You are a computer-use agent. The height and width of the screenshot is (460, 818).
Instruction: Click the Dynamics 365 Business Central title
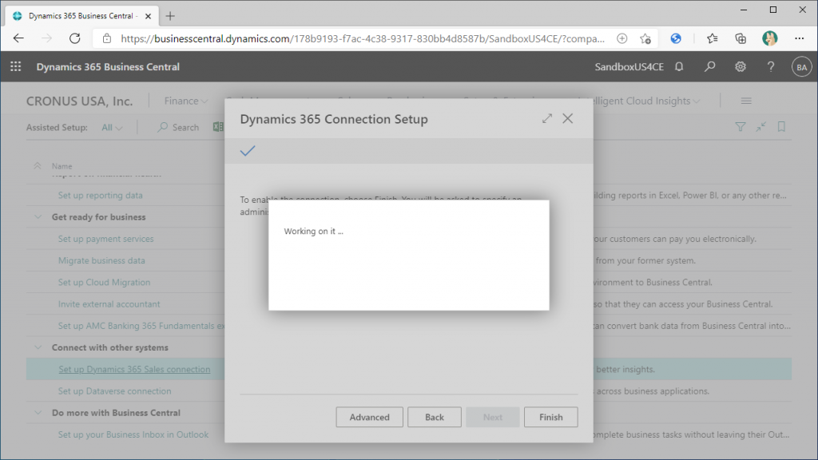point(108,67)
